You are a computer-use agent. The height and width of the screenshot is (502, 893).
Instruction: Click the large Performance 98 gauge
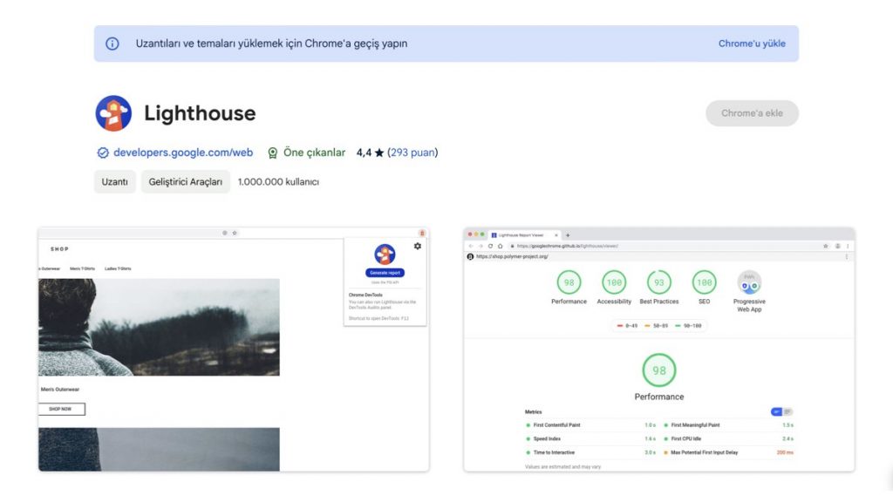[659, 370]
